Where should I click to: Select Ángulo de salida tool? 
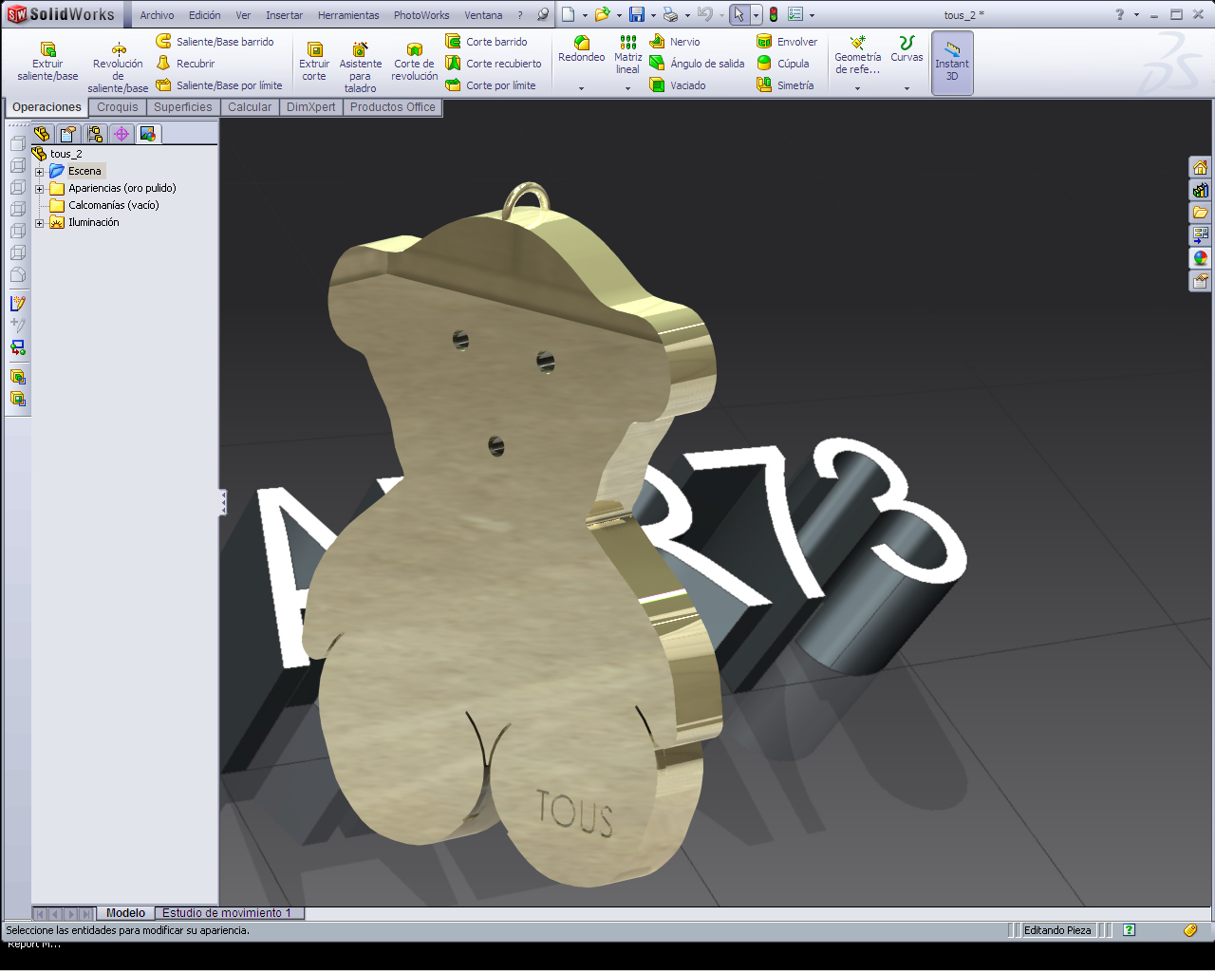click(698, 64)
